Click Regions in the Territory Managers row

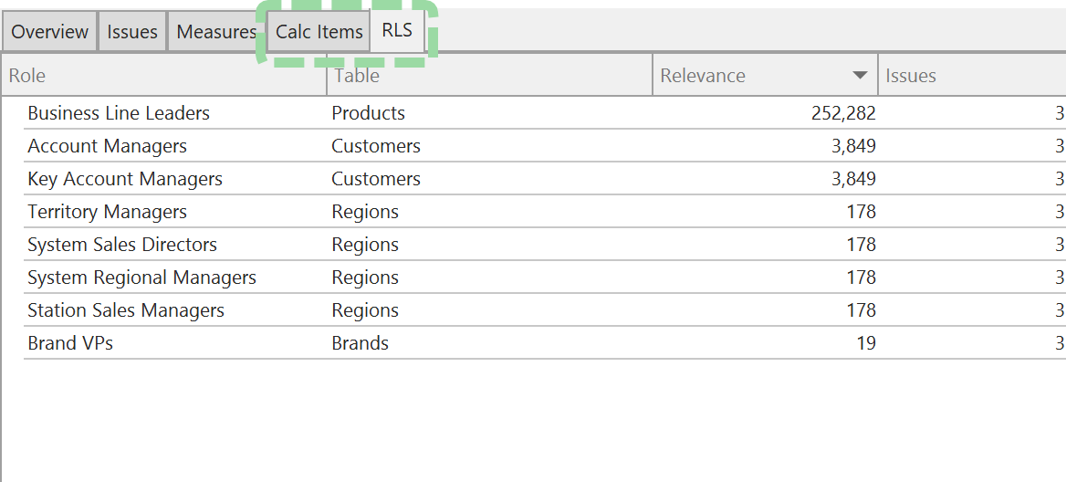click(365, 212)
